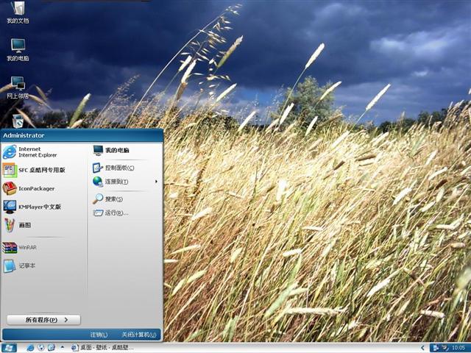Click the third quick launch icon
The width and height of the screenshot is (471, 353).
click(x=51, y=348)
